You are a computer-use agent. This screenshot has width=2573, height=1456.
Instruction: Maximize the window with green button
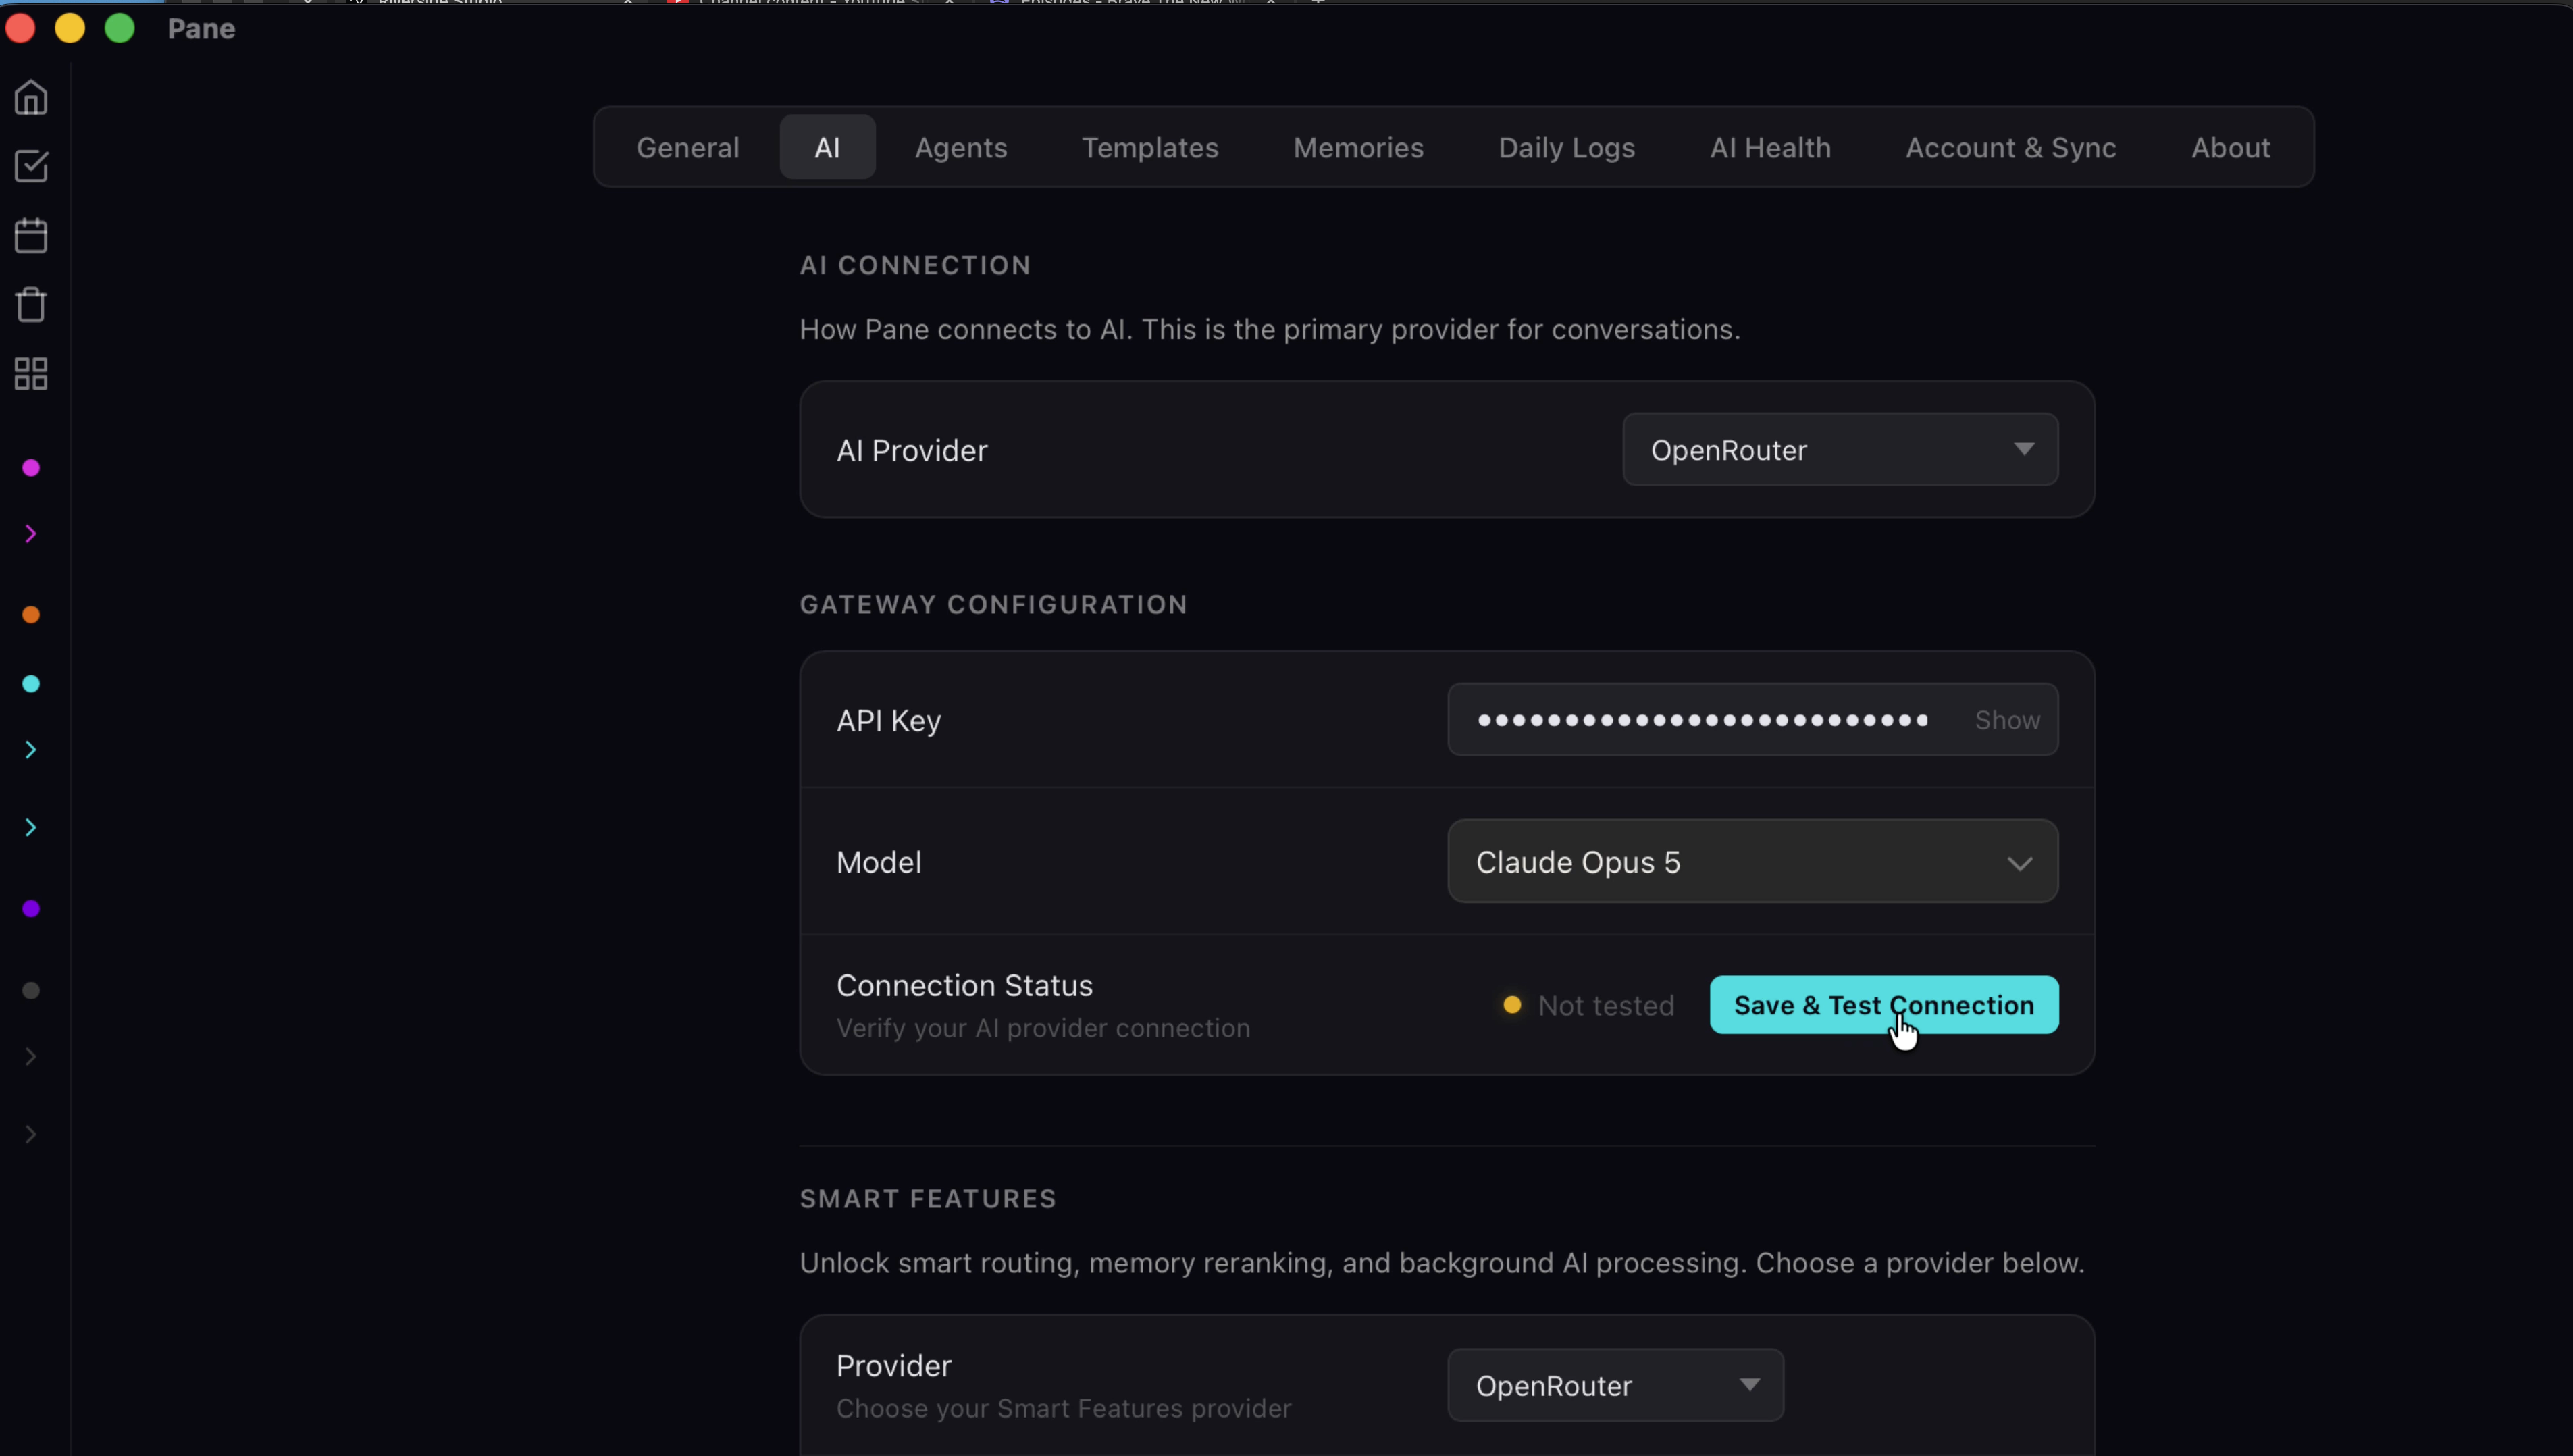120,28
